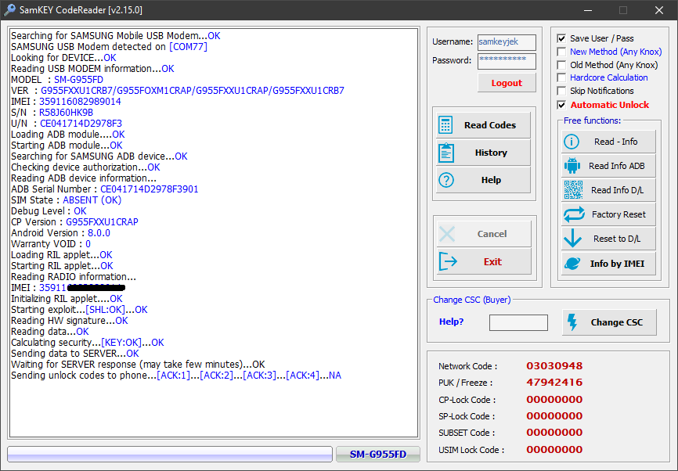Click the Android robot icon for Read Info ADB

click(572, 166)
